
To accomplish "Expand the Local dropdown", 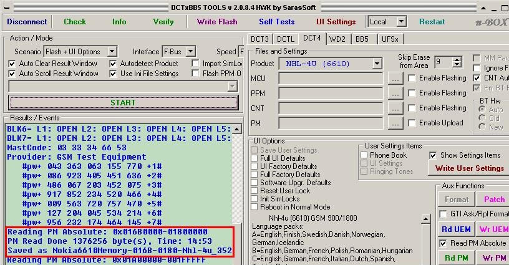I will click(x=402, y=22).
